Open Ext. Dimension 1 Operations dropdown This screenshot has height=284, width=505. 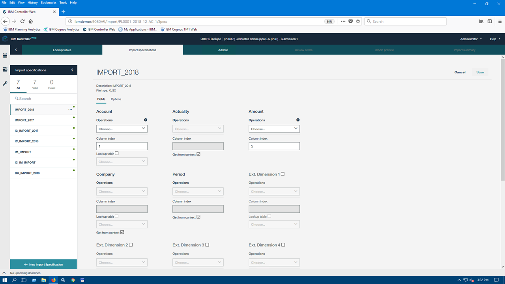point(274,191)
